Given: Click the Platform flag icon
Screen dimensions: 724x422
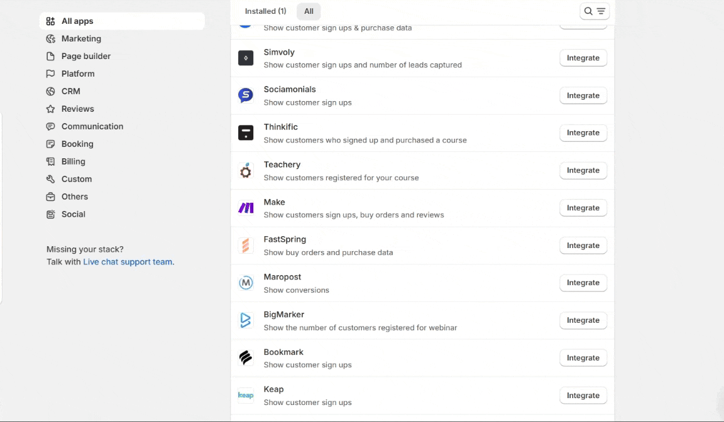Looking at the screenshot, I should point(50,74).
